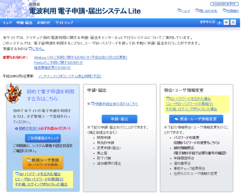Click the fox mascot character image
The image size is (242, 194).
pos(13,93)
